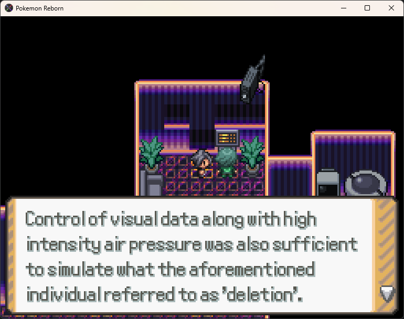The image size is (404, 319).
Task: Click the security camera above the room
Action: coord(252,80)
